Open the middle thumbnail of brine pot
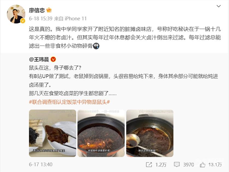This screenshot has height=172, width=229. tap(101, 133)
